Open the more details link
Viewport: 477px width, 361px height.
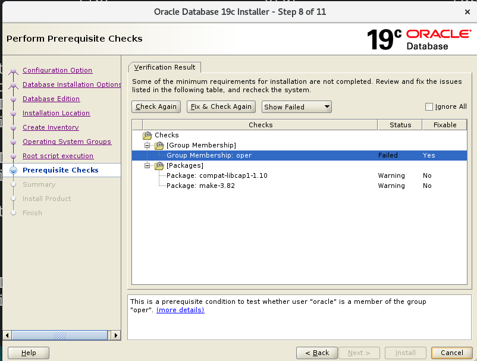(x=180, y=310)
